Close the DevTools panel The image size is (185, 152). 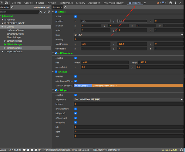click(x=180, y=3)
